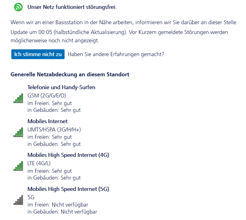Click the UMTS/HSPA signal bars icon
This screenshot has height=220, width=246.
[x=18, y=132]
